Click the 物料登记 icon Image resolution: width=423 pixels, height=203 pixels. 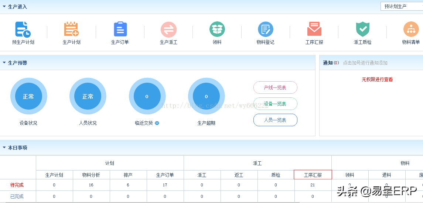265,29
